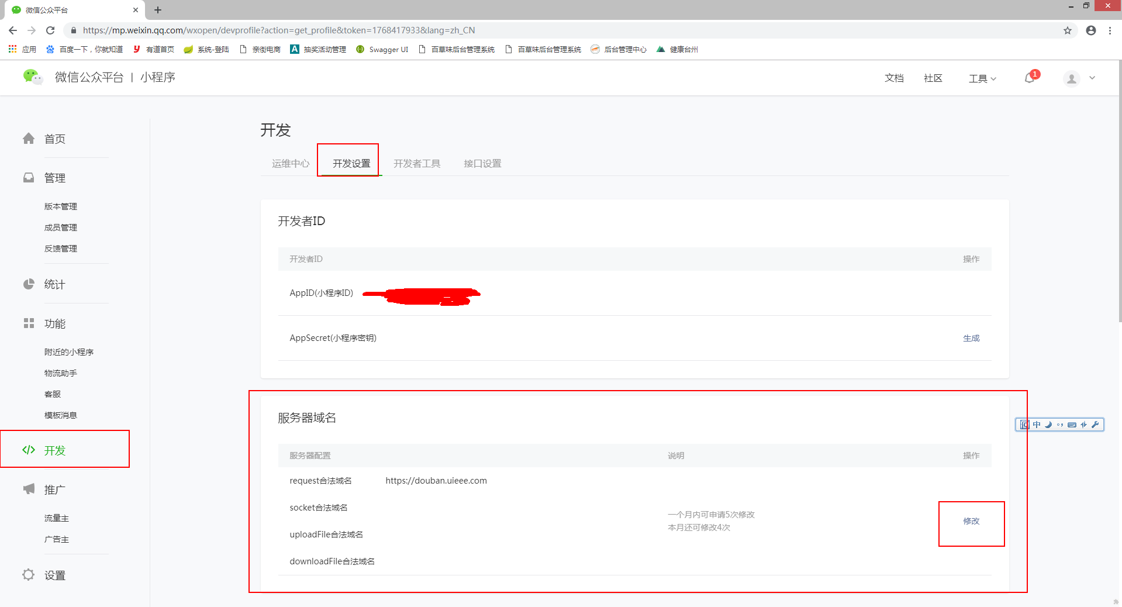The height and width of the screenshot is (607, 1122).
Task: Toggle punctuation mode on the IME bar
Action: [x=1060, y=425]
